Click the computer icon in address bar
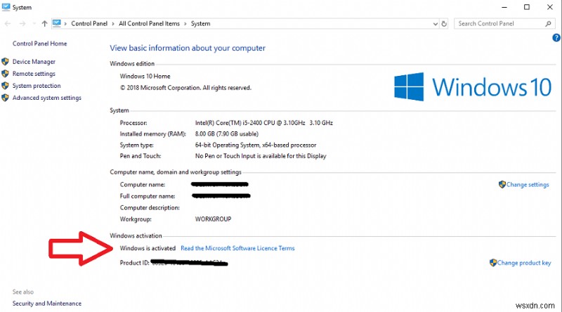562x312 pixels. pyautogui.click(x=57, y=23)
